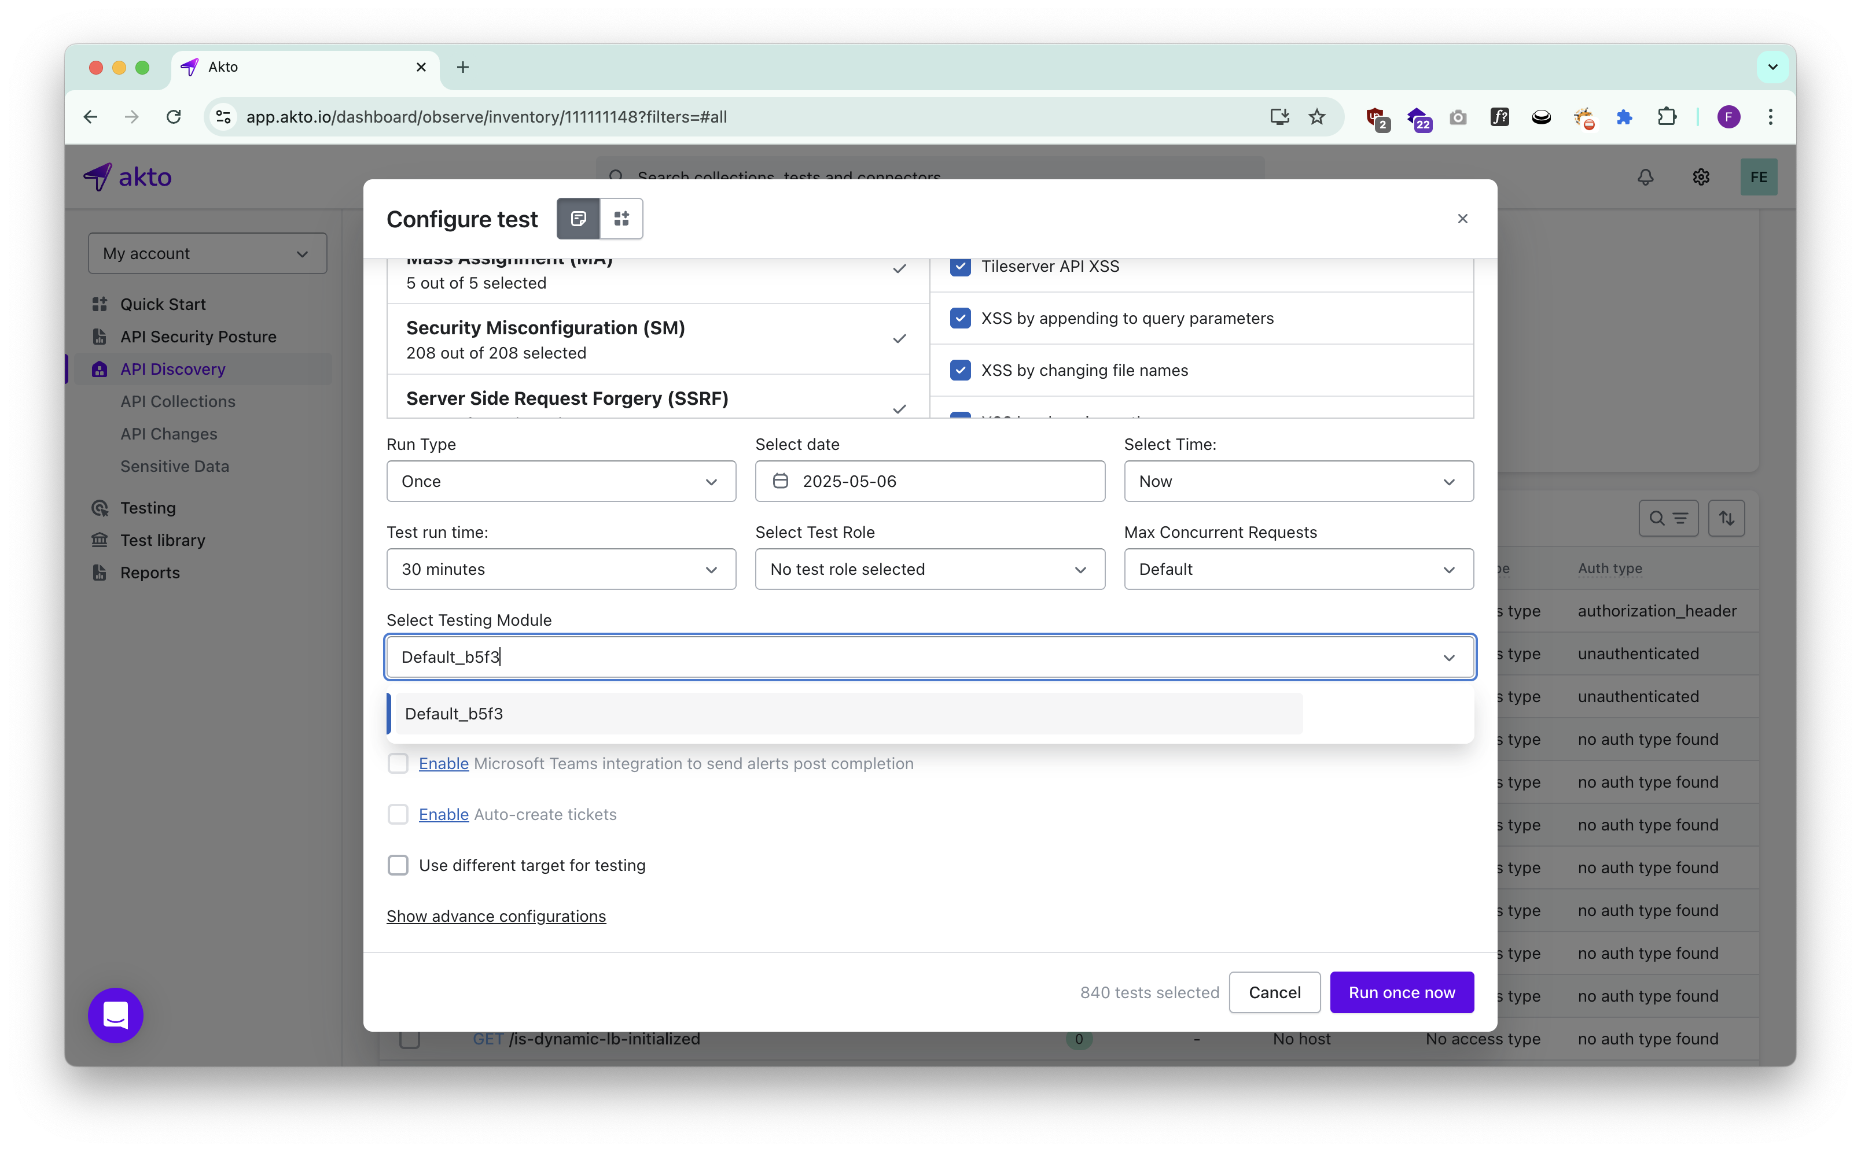Image resolution: width=1861 pixels, height=1152 pixels.
Task: Open the chat support bubble
Action: (115, 1015)
